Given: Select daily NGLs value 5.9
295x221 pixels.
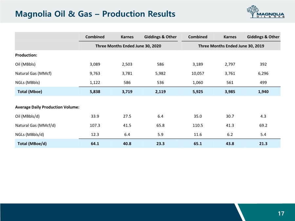Looking at the screenshot, I should (160, 135).
